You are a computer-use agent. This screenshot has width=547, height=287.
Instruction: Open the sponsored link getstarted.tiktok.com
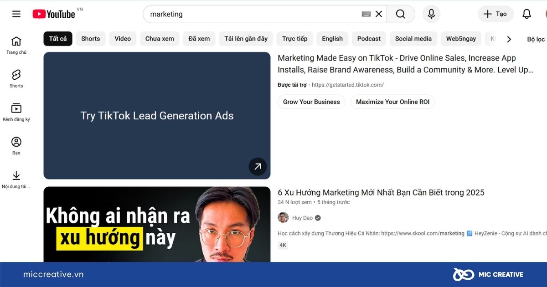point(347,85)
